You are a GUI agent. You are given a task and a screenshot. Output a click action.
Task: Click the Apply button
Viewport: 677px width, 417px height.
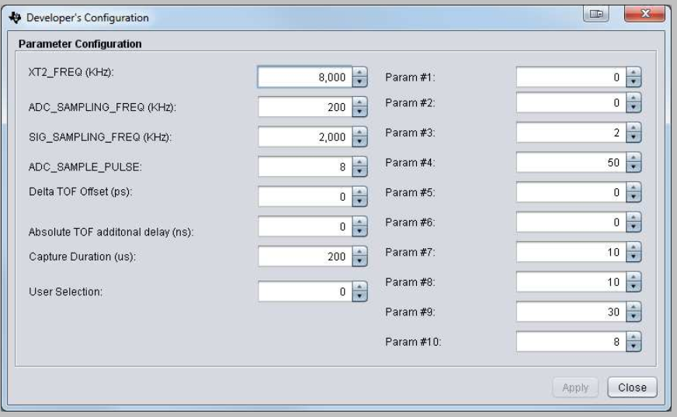pos(575,387)
